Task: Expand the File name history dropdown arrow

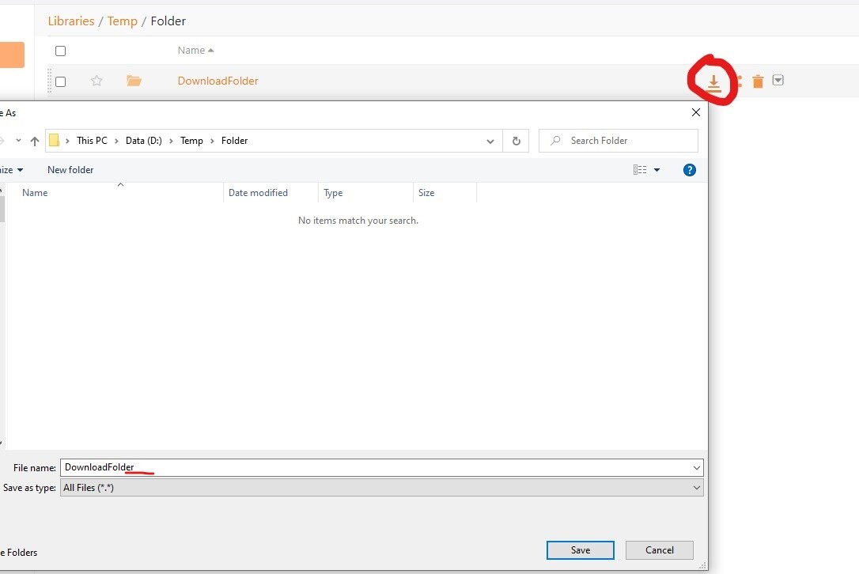Action: 696,468
